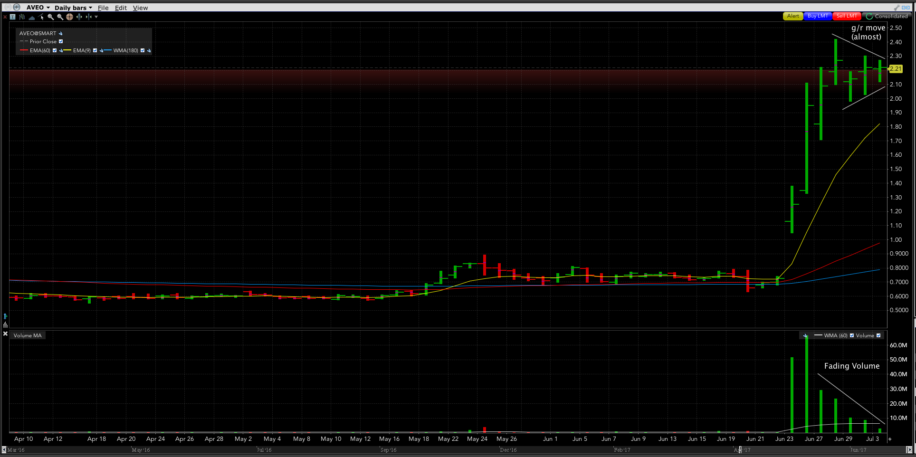Click the May 24 date axis label
The width and height of the screenshot is (916, 457).
pos(477,439)
